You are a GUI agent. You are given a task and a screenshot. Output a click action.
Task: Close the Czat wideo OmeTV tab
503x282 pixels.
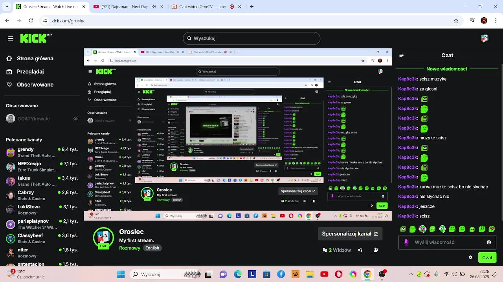pyautogui.click(x=240, y=7)
